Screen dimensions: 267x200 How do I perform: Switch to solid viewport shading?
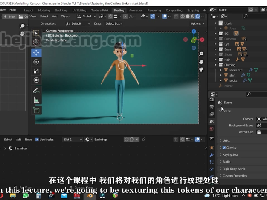pyautogui.click(x=188, y=17)
